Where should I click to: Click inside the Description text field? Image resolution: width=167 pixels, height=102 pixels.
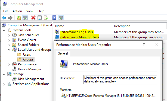point(120,80)
